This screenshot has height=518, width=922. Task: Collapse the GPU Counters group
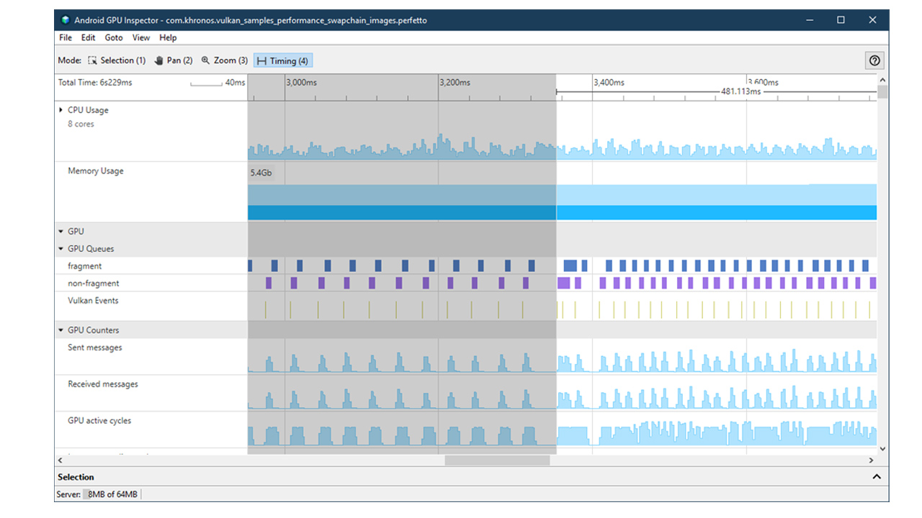point(61,330)
